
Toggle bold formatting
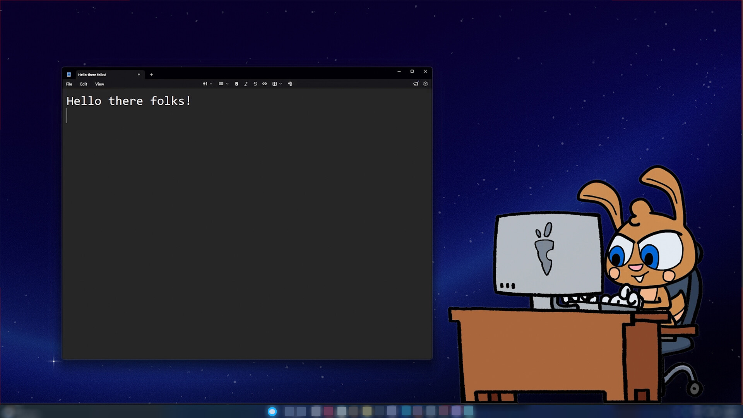pyautogui.click(x=236, y=84)
